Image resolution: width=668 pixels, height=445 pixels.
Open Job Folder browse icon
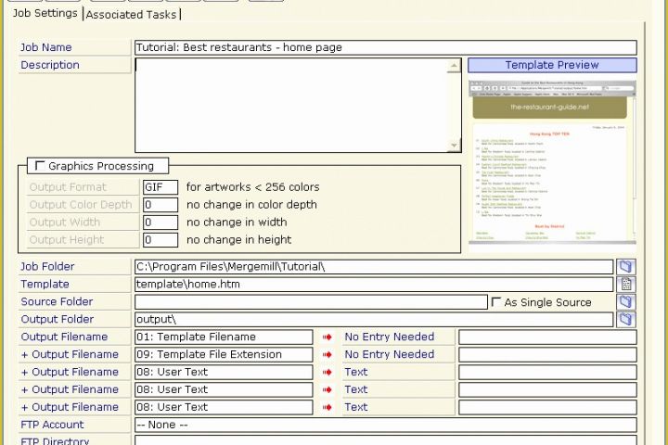(626, 267)
